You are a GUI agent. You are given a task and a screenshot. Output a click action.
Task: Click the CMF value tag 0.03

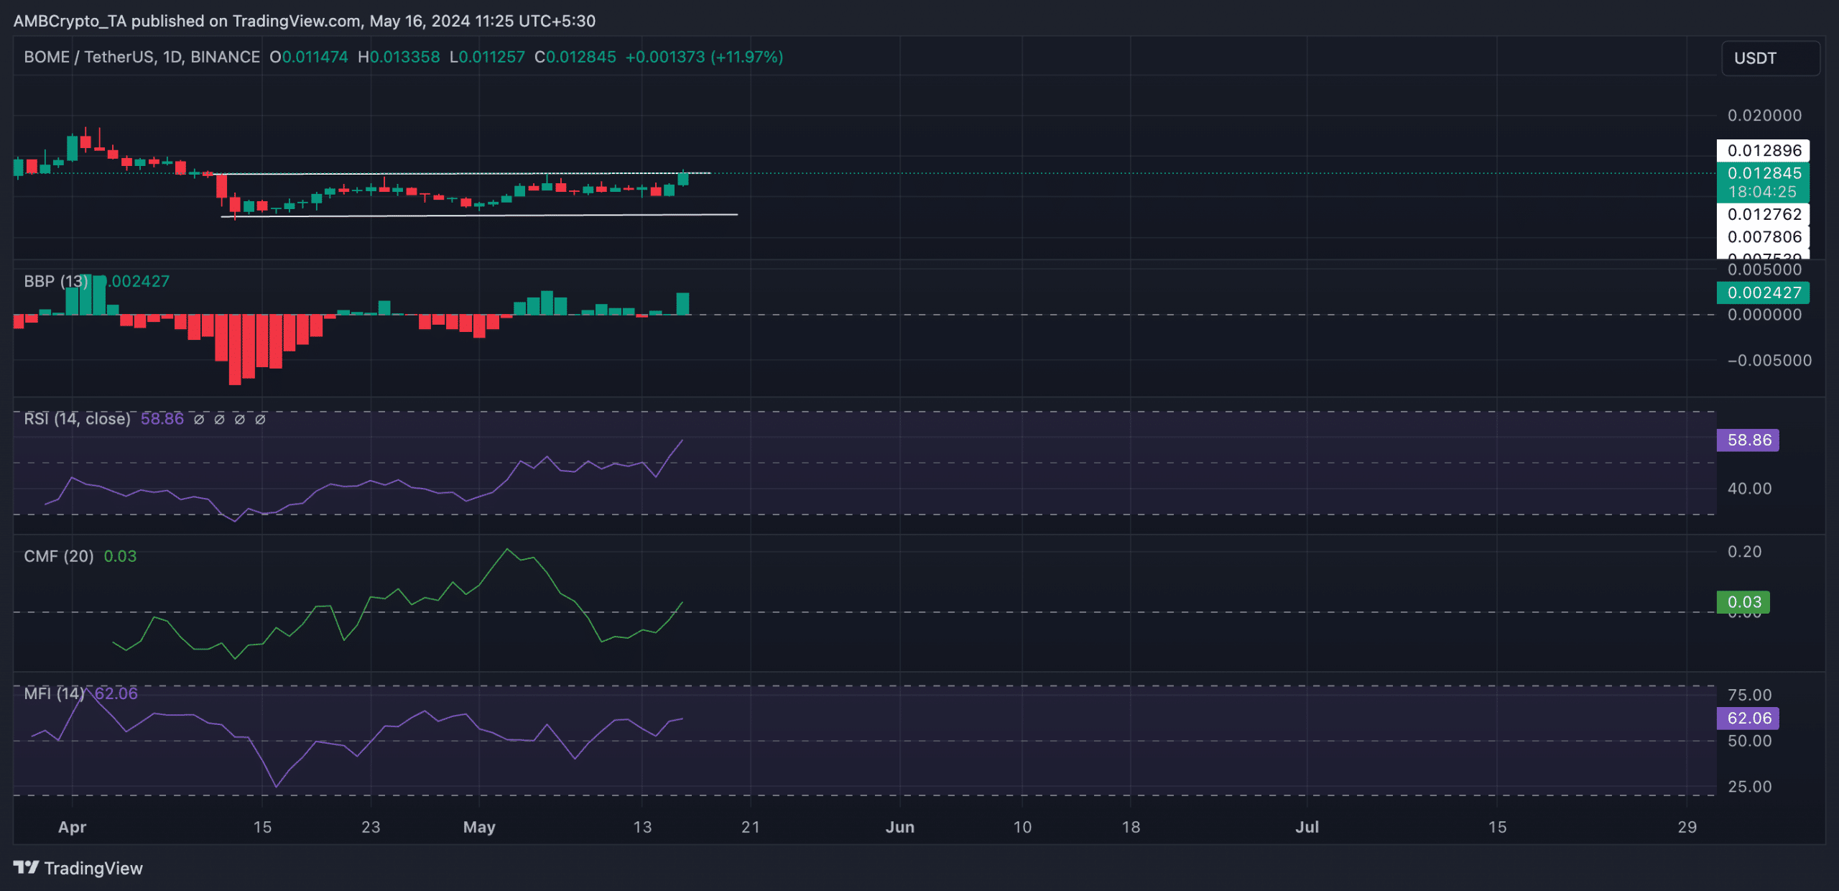tap(1743, 602)
